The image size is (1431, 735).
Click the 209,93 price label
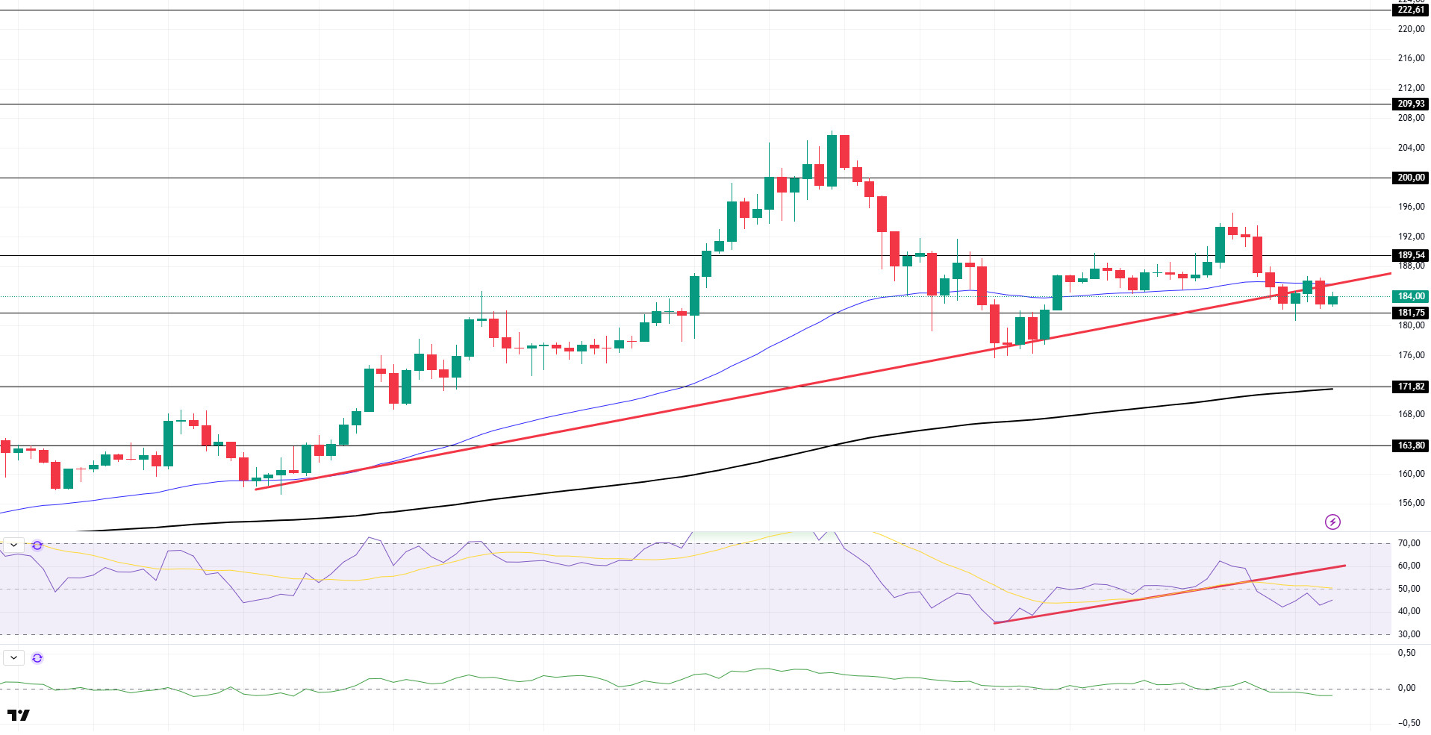pos(1411,104)
